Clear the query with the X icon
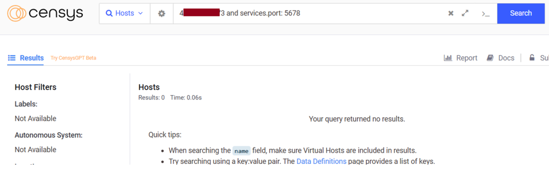 451,13
